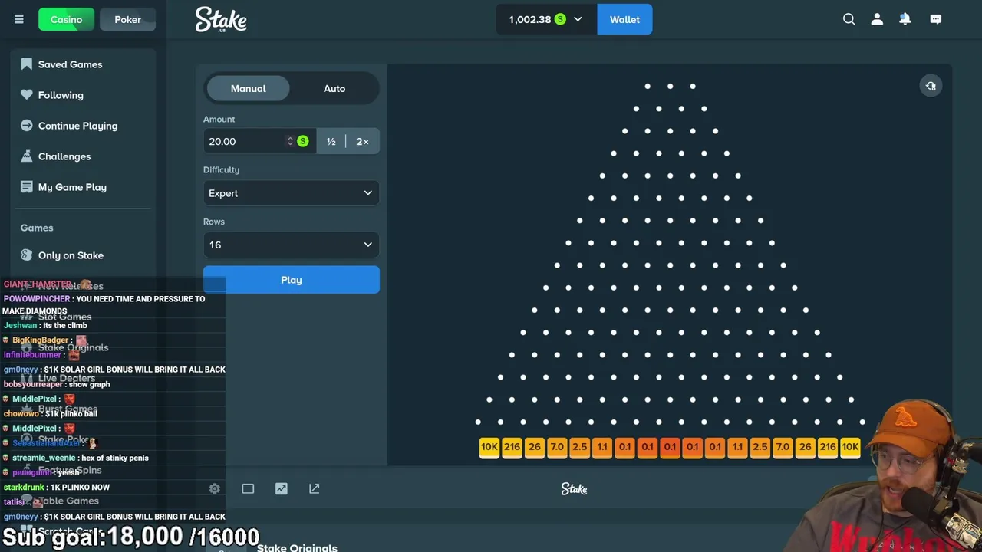Click the Challenges icon in sidebar
The width and height of the screenshot is (982, 552).
coord(27,156)
